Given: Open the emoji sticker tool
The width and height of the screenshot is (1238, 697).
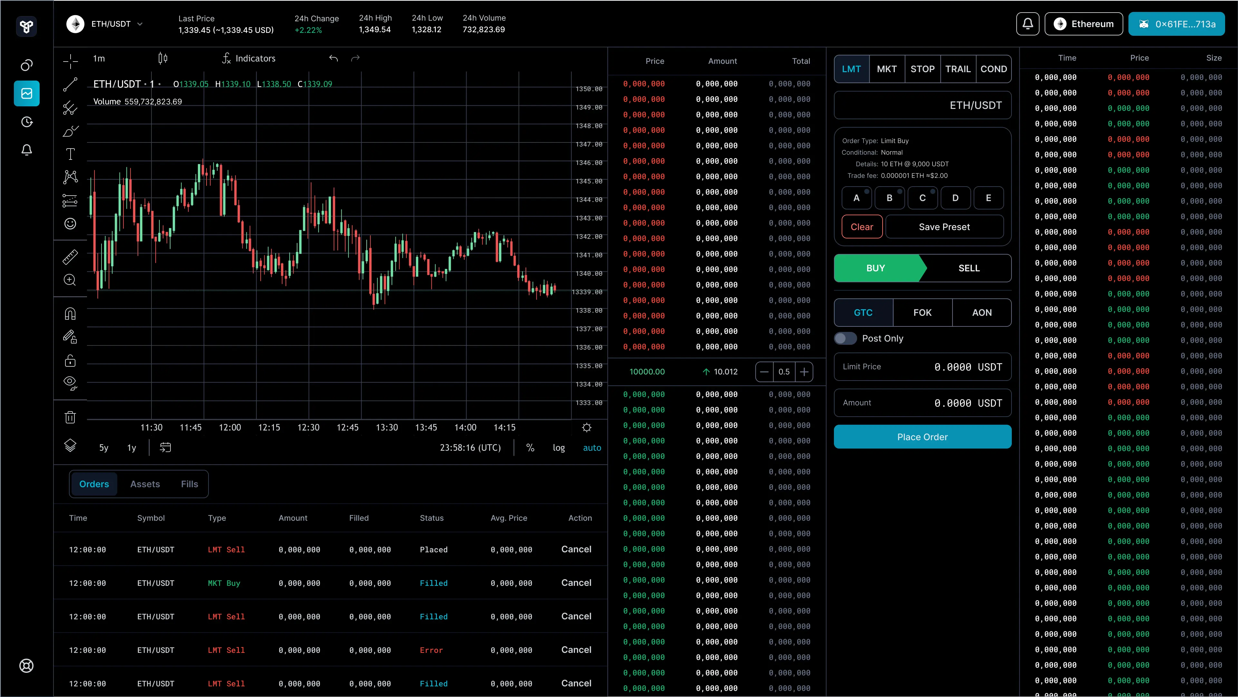Looking at the screenshot, I should pos(70,224).
